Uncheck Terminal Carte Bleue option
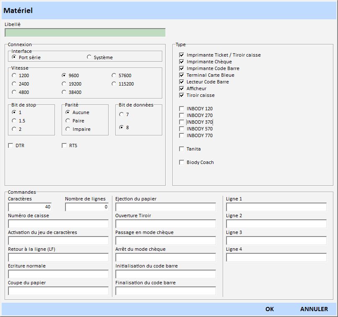The height and width of the screenshot is (317, 338). [x=182, y=75]
